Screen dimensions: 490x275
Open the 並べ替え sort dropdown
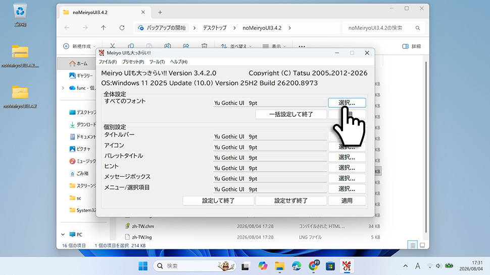click(x=236, y=46)
